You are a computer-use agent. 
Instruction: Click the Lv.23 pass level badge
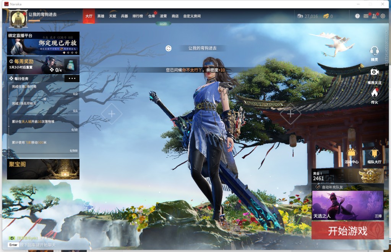point(163,24)
